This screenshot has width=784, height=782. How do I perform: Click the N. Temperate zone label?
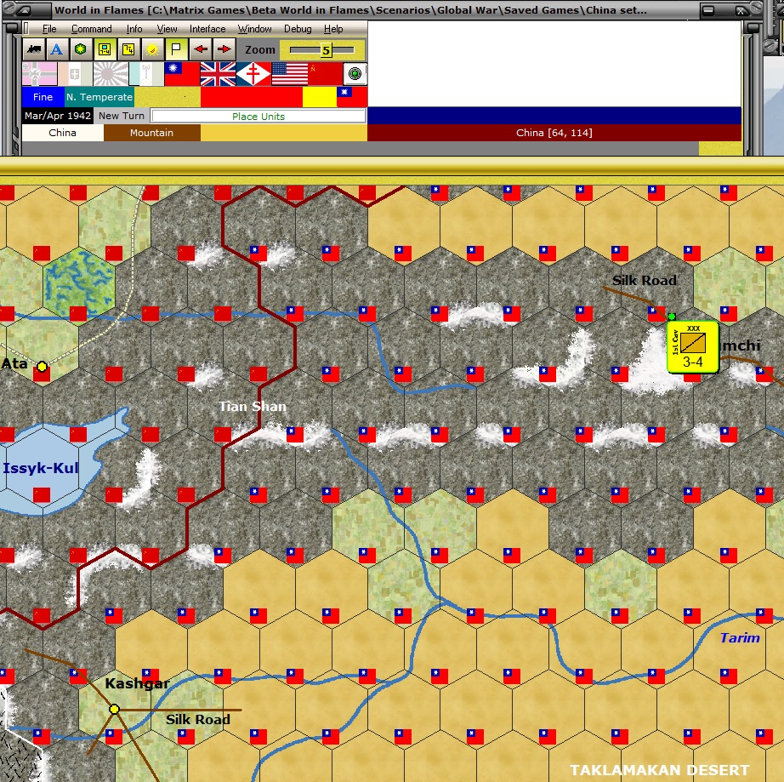99,97
